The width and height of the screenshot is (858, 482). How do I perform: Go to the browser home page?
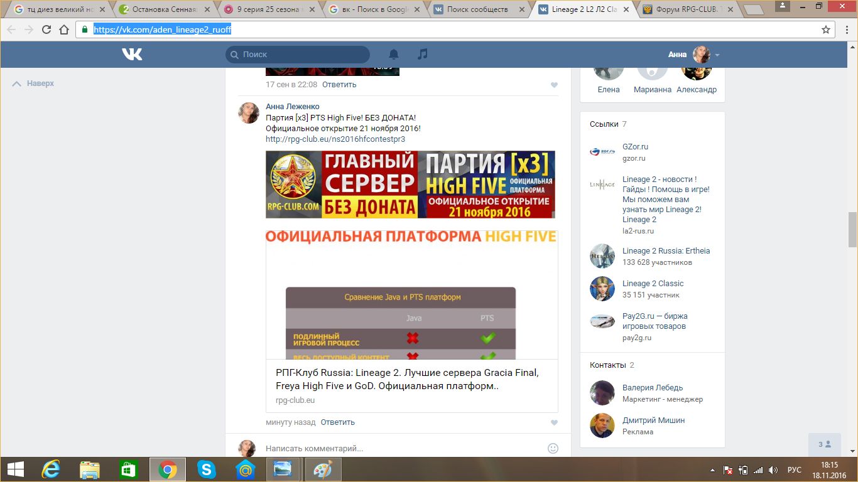(64, 29)
